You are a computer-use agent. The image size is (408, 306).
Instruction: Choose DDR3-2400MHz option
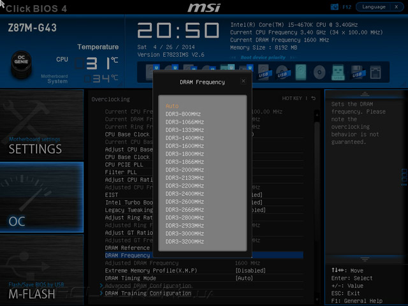(184, 194)
